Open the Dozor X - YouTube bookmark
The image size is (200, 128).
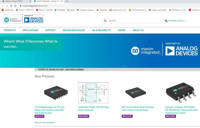[x=44, y=10]
